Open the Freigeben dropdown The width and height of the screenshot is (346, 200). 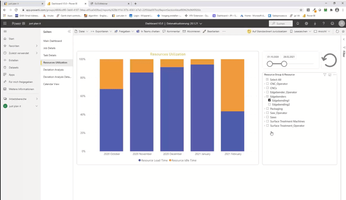(124, 31)
